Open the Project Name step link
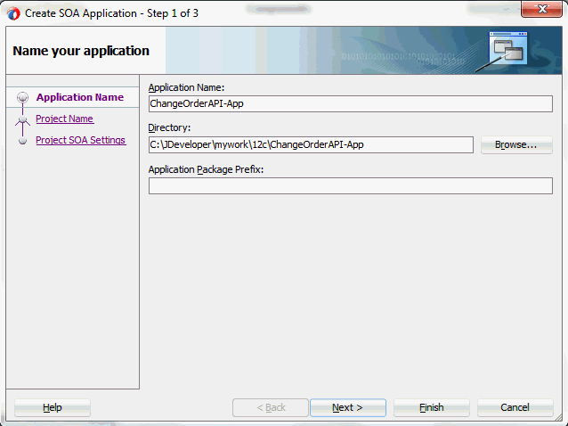Viewport: 568px width, 426px height. pyautogui.click(x=65, y=119)
